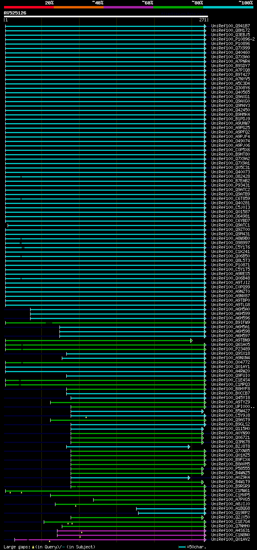Click the UniRef100_Q40565 entry
The height and width of the screenshot is (550, 257).
(x=230, y=92)
